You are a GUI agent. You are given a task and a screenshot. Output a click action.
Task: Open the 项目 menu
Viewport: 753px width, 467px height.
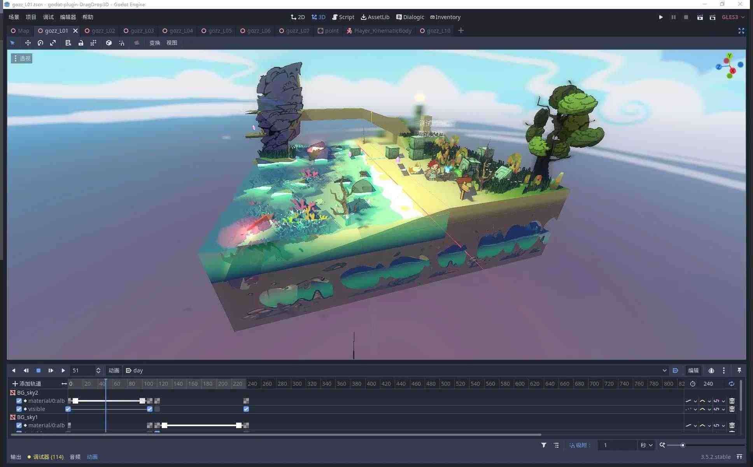click(x=31, y=17)
